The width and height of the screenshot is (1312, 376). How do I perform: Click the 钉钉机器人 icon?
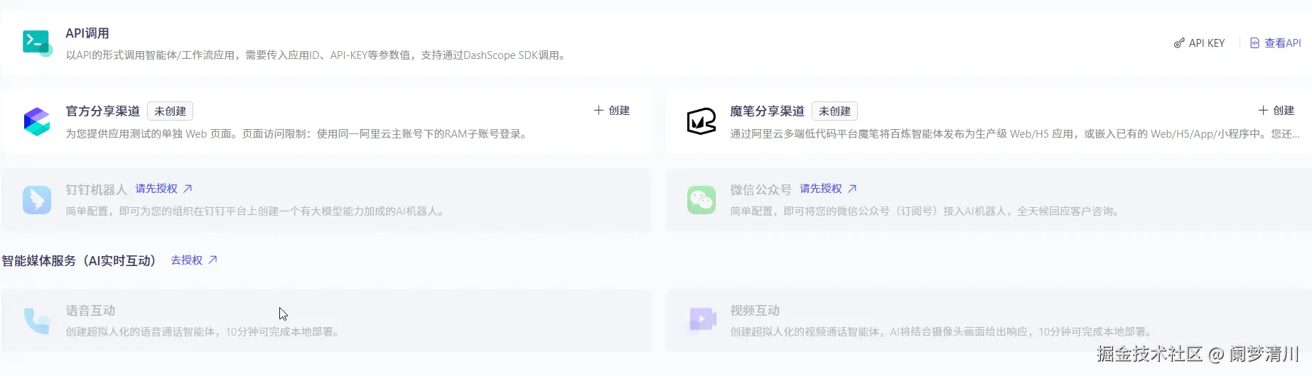coord(37,200)
